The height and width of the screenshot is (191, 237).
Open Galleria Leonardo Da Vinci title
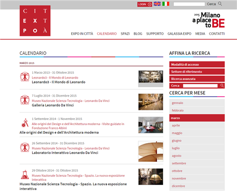tap(53, 105)
